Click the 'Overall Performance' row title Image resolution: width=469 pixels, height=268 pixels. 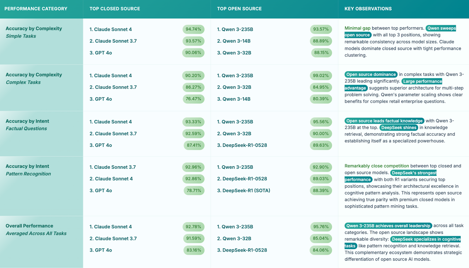click(29, 226)
